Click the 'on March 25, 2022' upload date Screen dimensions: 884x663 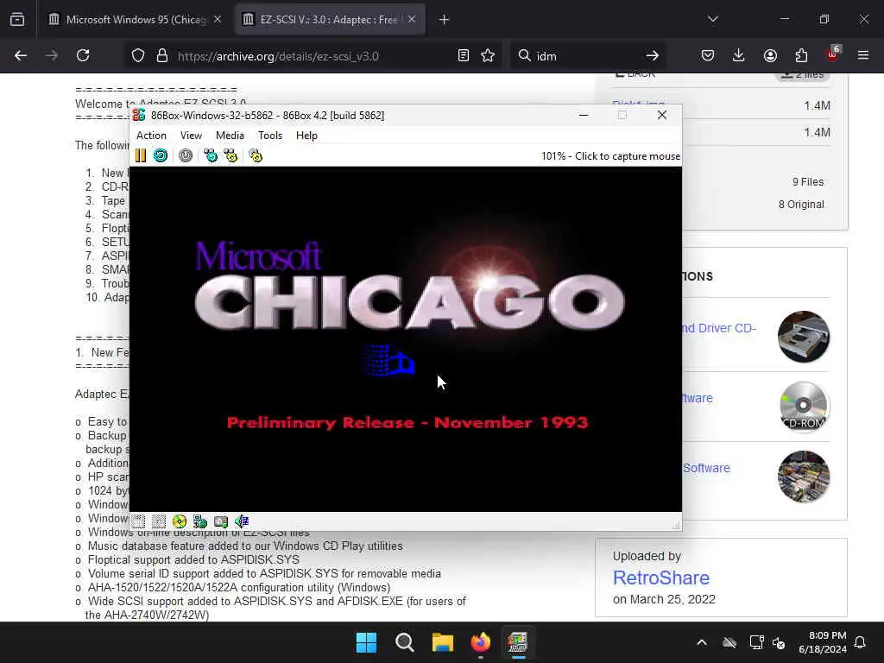point(664,599)
